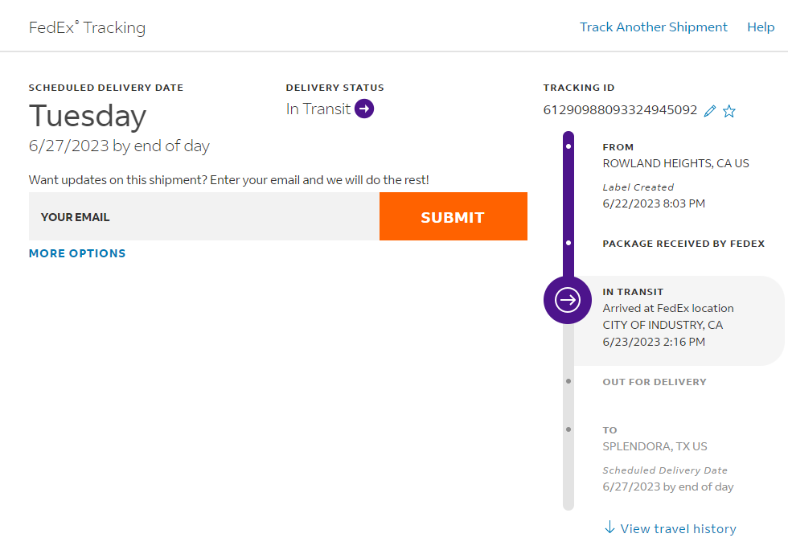Click the down arrow beside View travel history
The width and height of the screenshot is (788, 546).
point(609,528)
